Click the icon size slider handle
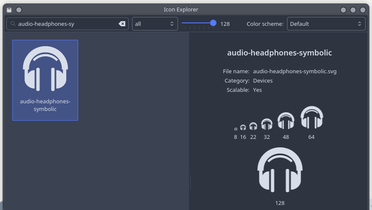 click(213, 23)
